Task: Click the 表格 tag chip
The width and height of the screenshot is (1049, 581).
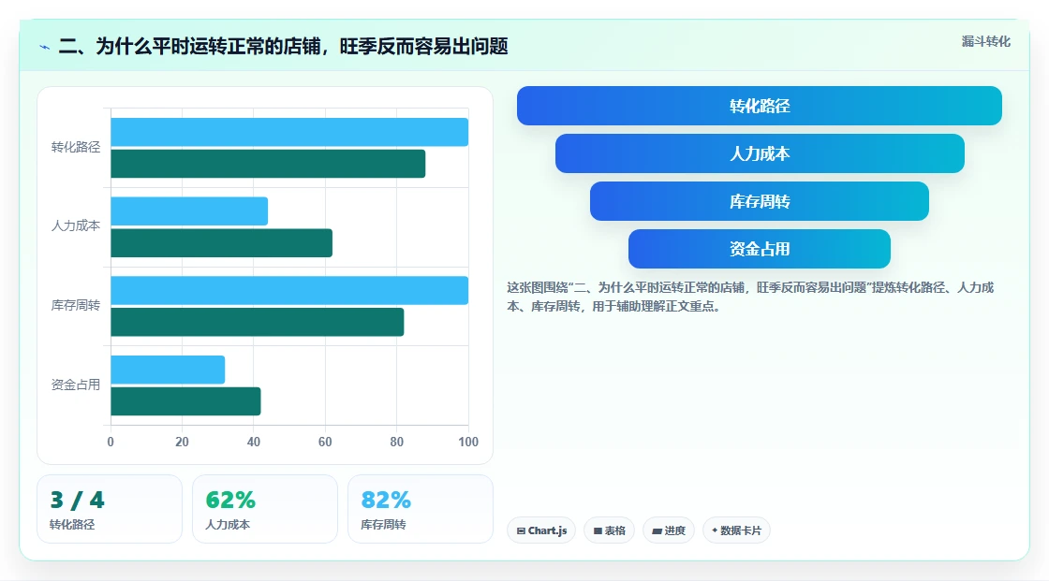Action: (x=609, y=530)
